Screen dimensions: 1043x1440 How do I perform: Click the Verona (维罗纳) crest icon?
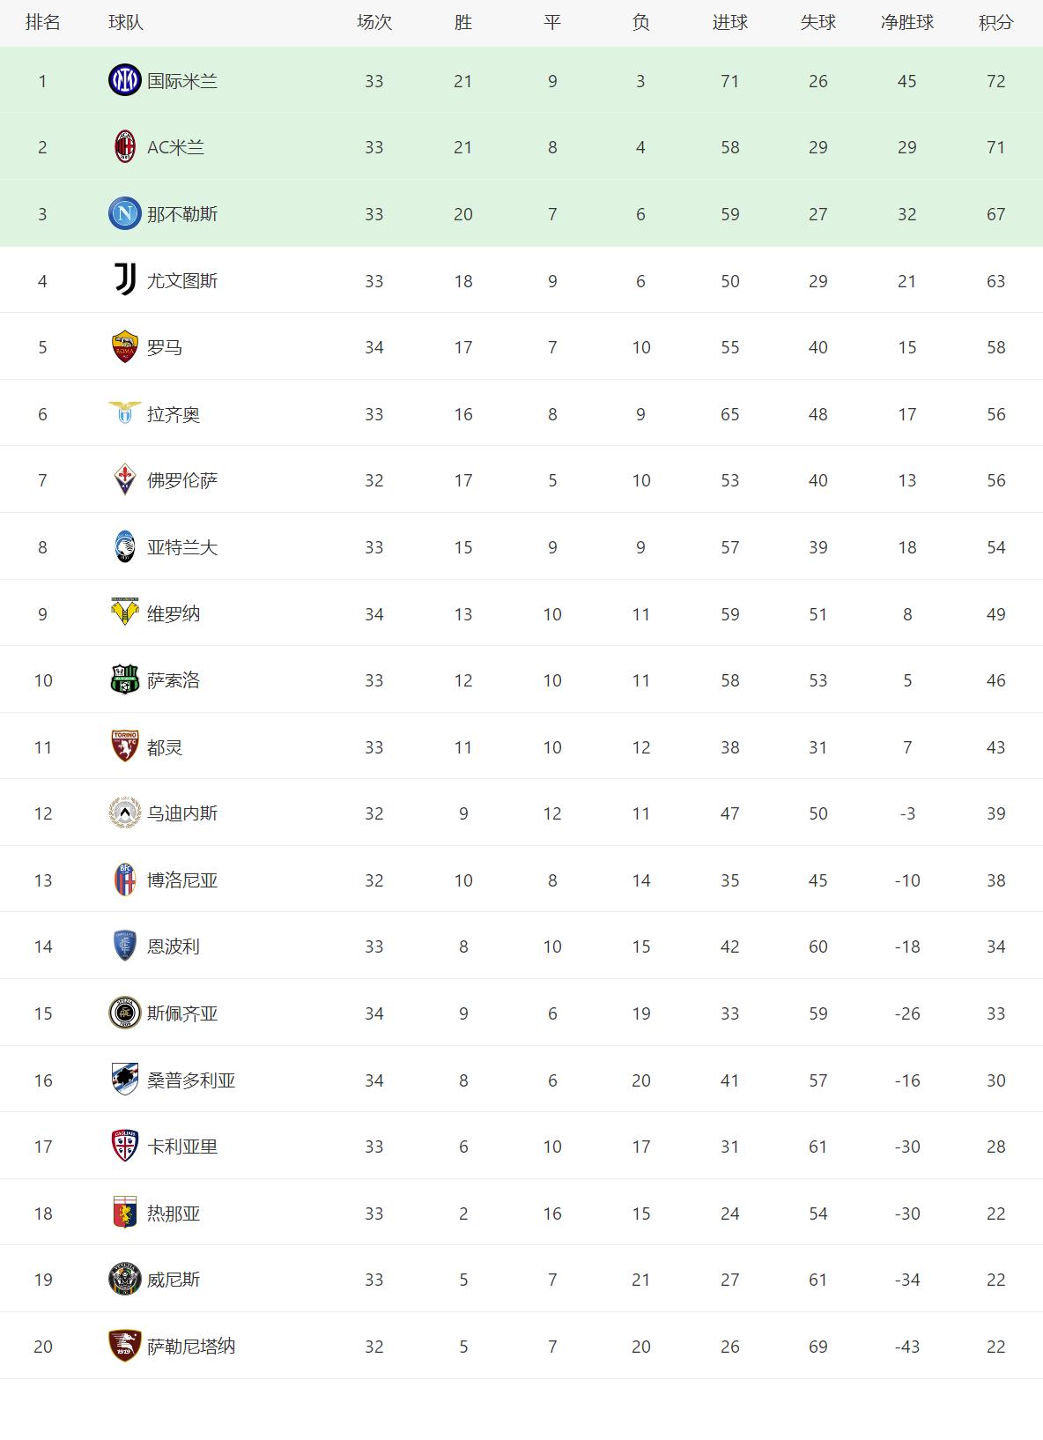[x=124, y=613]
